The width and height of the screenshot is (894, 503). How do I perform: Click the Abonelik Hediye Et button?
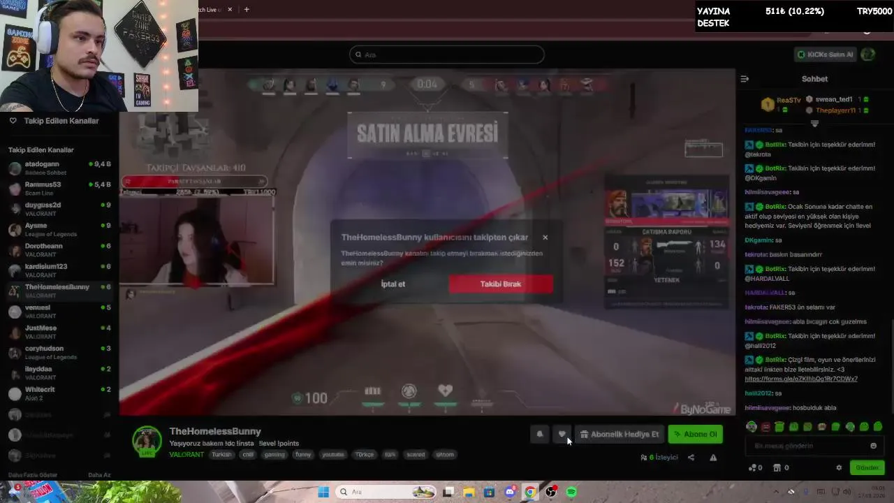pos(619,434)
